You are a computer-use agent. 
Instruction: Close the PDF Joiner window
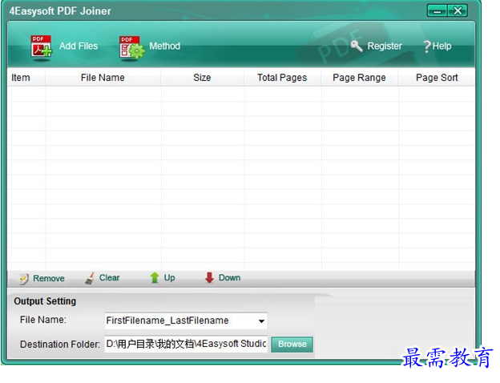click(x=458, y=11)
